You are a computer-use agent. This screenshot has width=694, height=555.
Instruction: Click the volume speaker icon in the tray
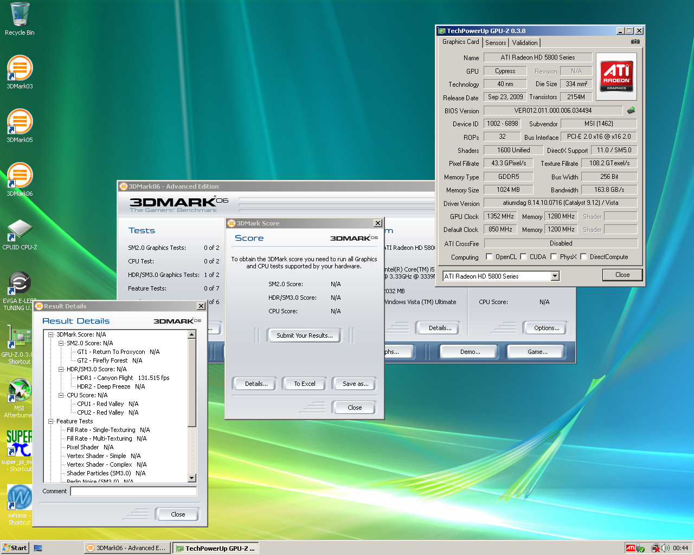pos(665,548)
